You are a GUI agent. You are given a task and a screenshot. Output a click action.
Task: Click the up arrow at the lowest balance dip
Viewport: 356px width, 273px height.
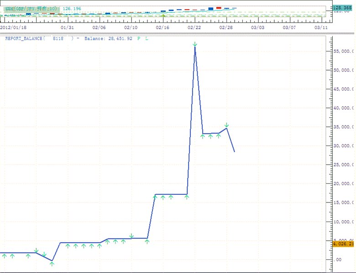pos(52,263)
